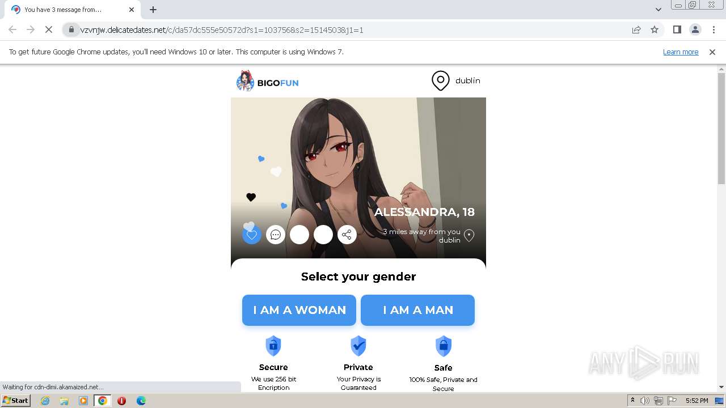
Task: Open a new browser tab
Action: (x=153, y=10)
